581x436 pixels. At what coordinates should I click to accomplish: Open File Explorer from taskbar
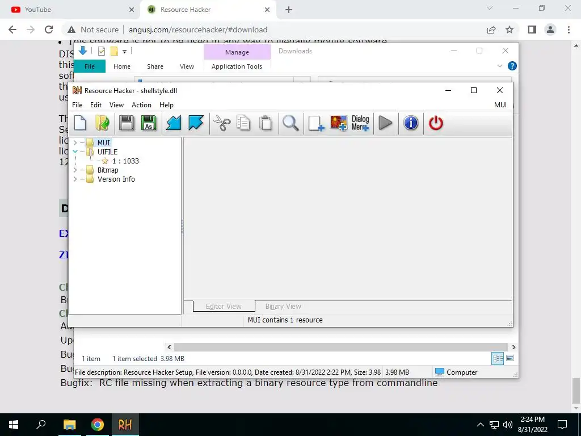[x=69, y=425]
